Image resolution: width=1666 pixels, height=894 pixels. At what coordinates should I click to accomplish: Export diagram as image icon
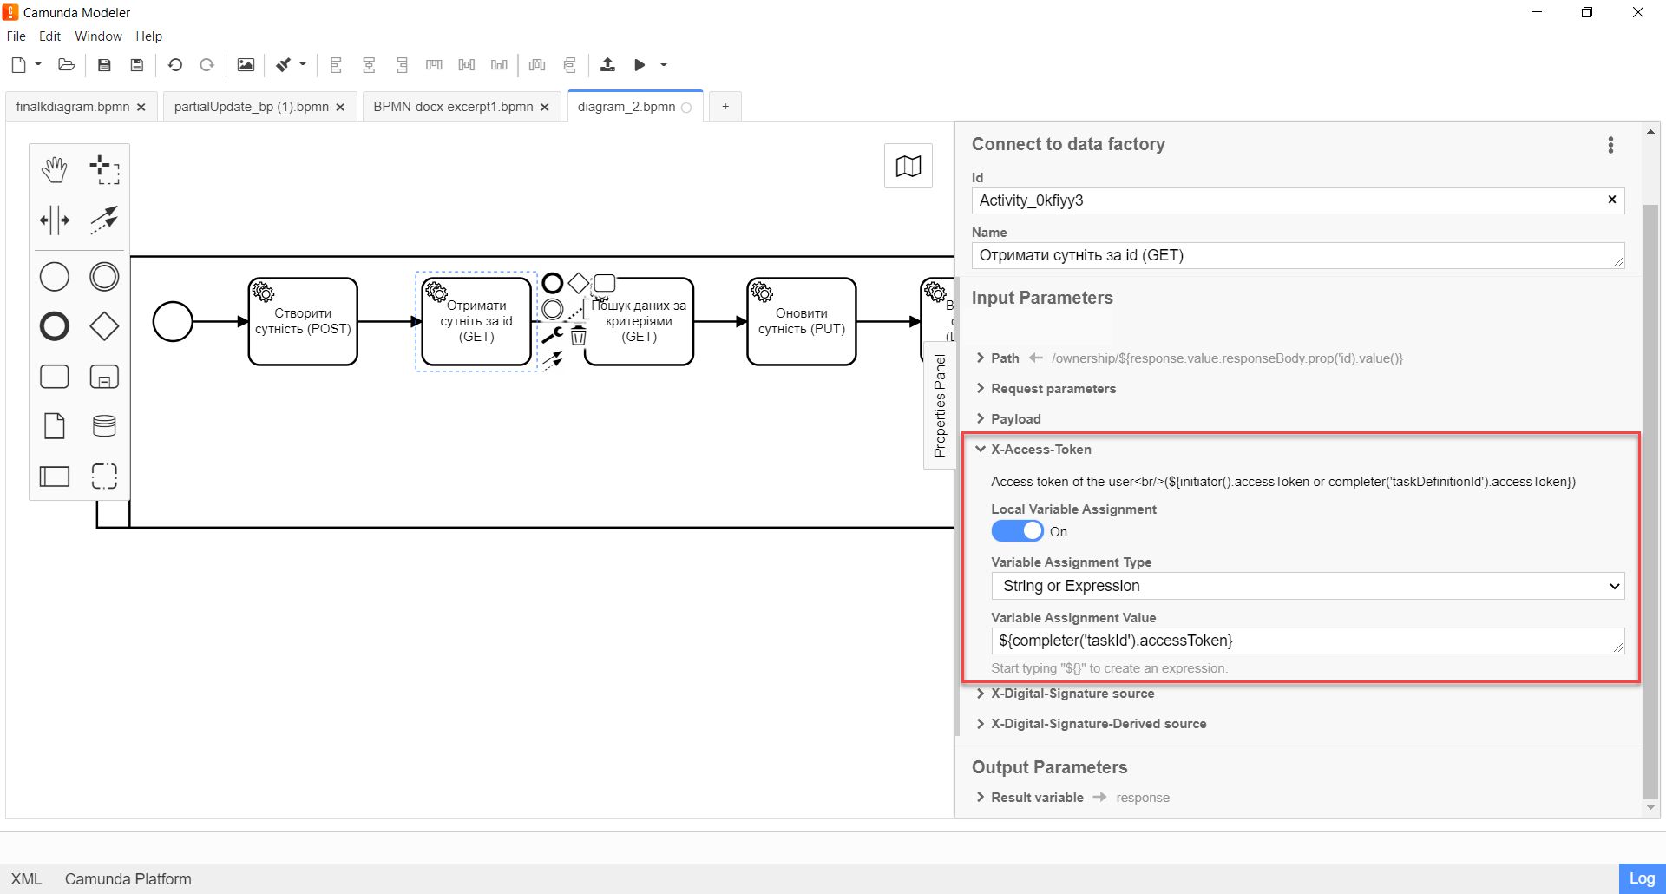[x=246, y=65]
